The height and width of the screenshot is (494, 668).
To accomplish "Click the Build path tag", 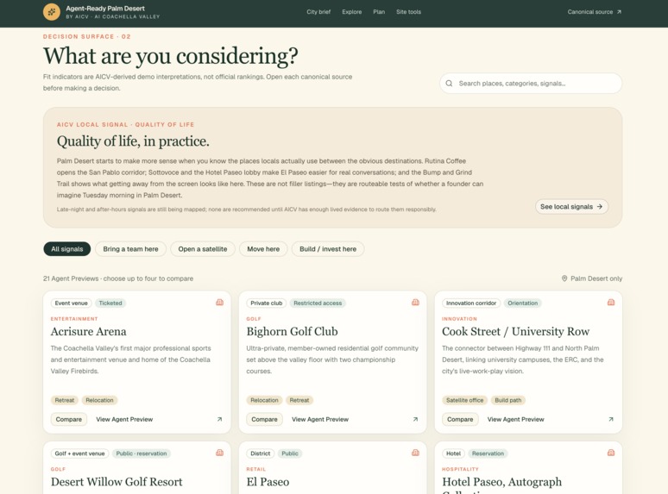I will tap(507, 400).
